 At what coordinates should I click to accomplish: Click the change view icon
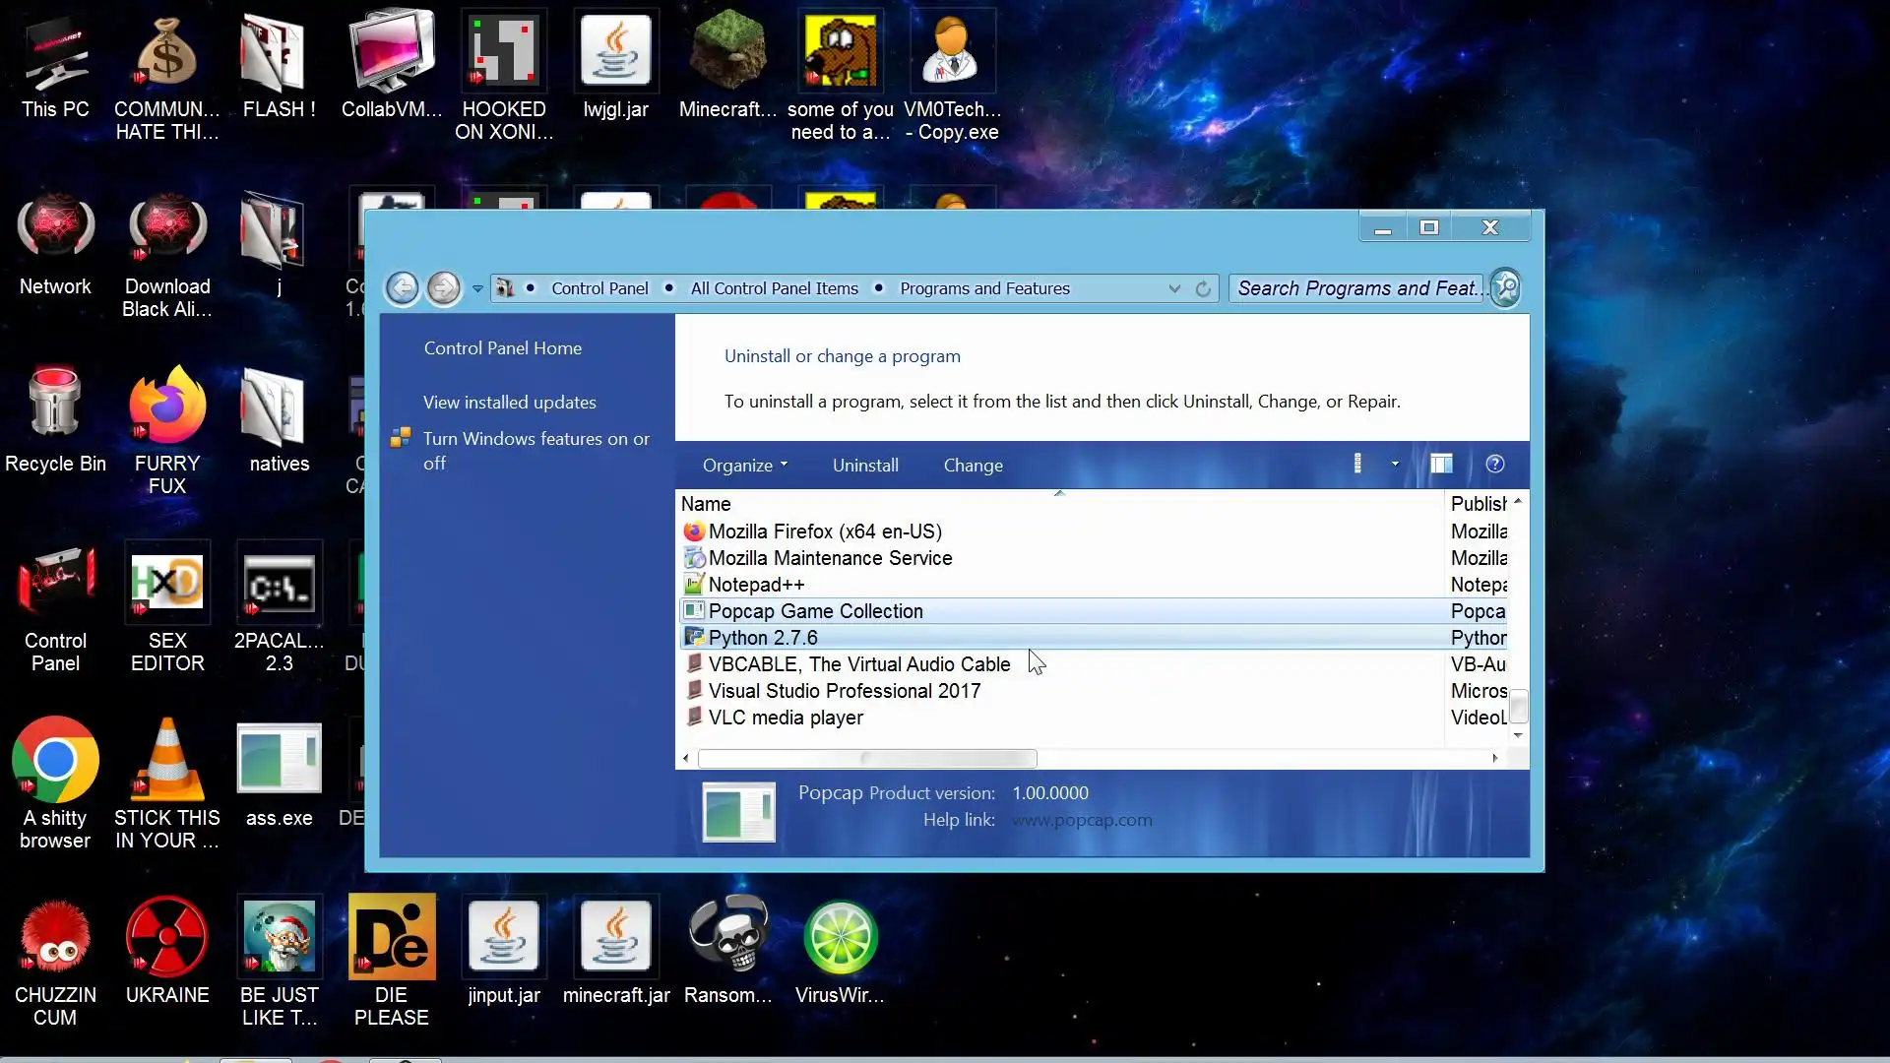coord(1357,465)
